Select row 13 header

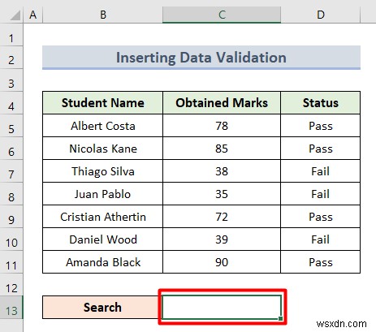click(x=11, y=311)
